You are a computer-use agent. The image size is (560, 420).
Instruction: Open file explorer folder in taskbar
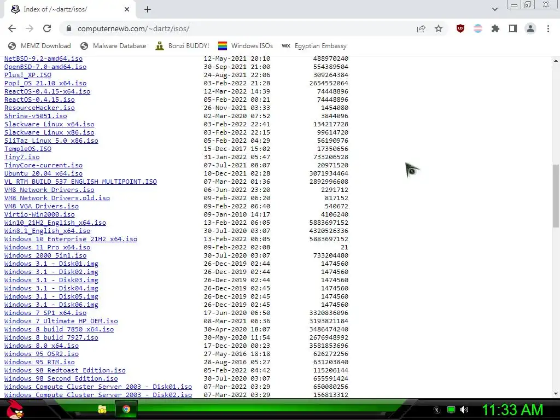tap(102, 409)
